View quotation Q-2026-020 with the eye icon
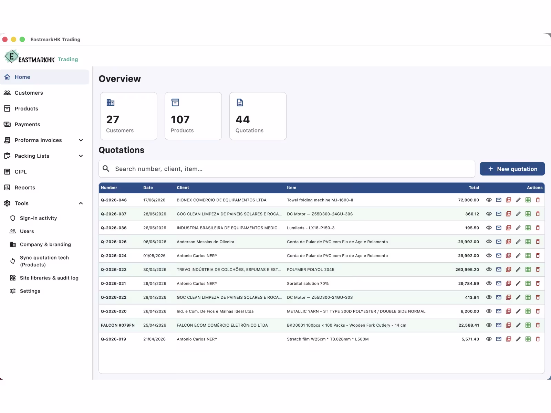Image resolution: width=551 pixels, height=413 pixels. (x=489, y=311)
